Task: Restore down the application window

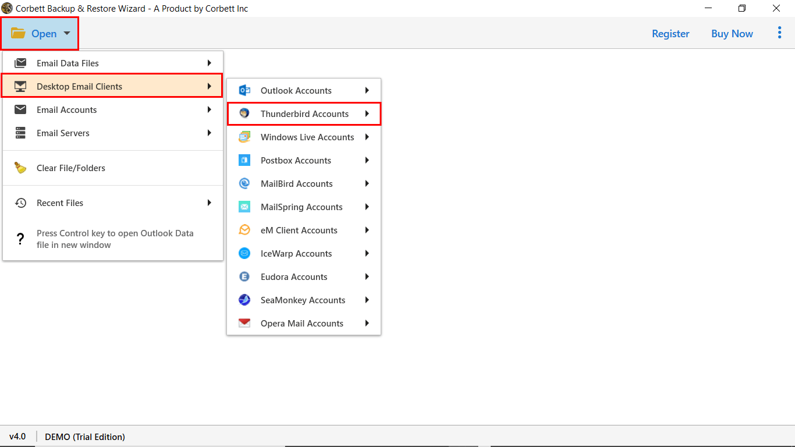Action: point(742,8)
